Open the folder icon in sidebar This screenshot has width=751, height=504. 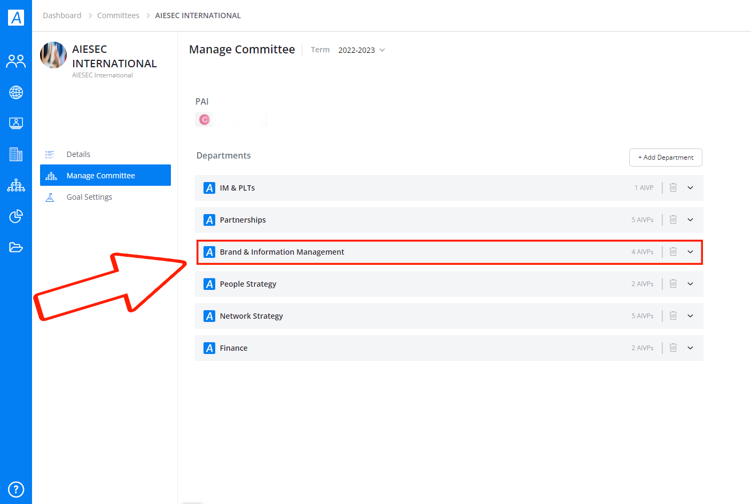coord(16,247)
